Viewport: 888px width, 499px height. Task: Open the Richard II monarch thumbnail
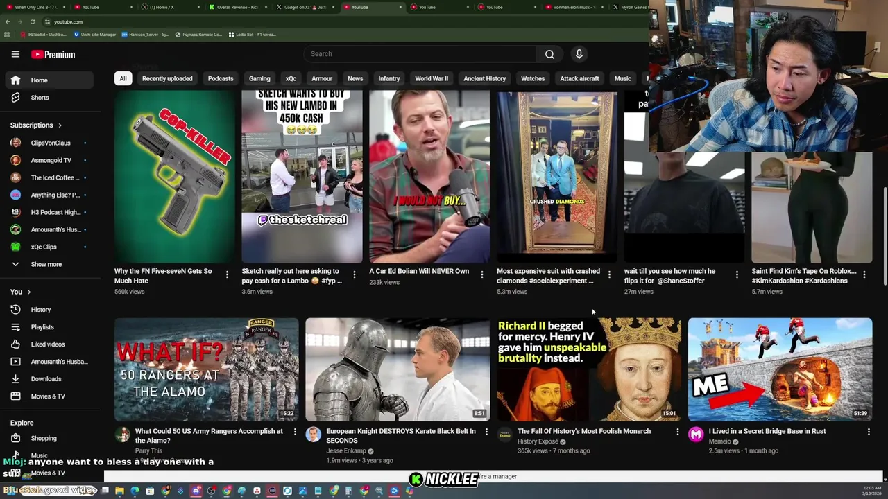[589, 369]
